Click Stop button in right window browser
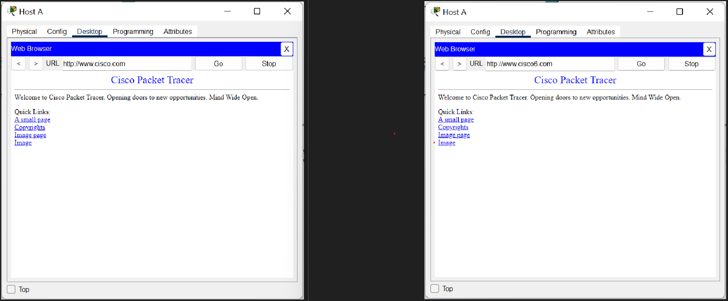Screen dimensions: 728x301 pyautogui.click(x=691, y=64)
